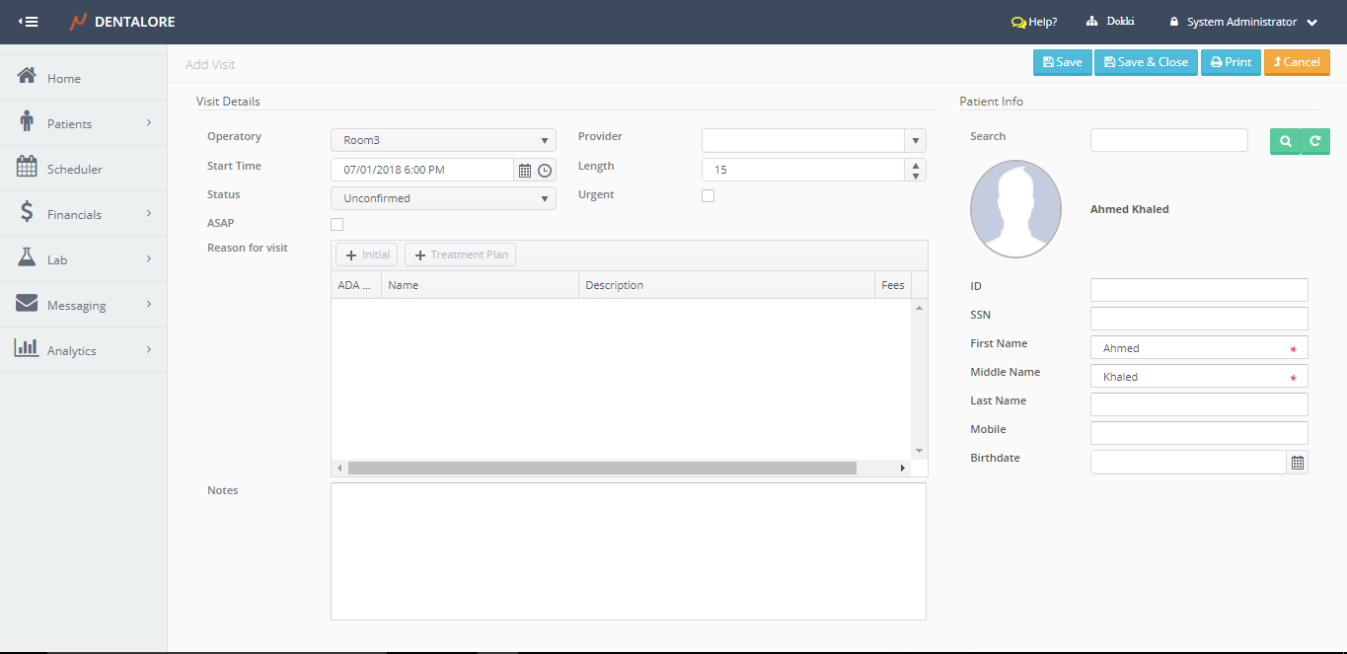This screenshot has width=1347, height=654.
Task: Increase the Length value with up arrow
Action: point(917,165)
